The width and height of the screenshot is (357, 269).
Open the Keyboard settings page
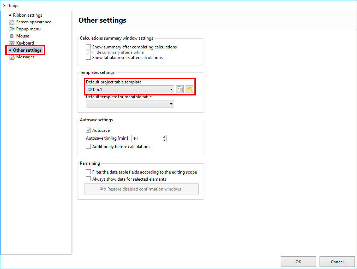click(25, 43)
